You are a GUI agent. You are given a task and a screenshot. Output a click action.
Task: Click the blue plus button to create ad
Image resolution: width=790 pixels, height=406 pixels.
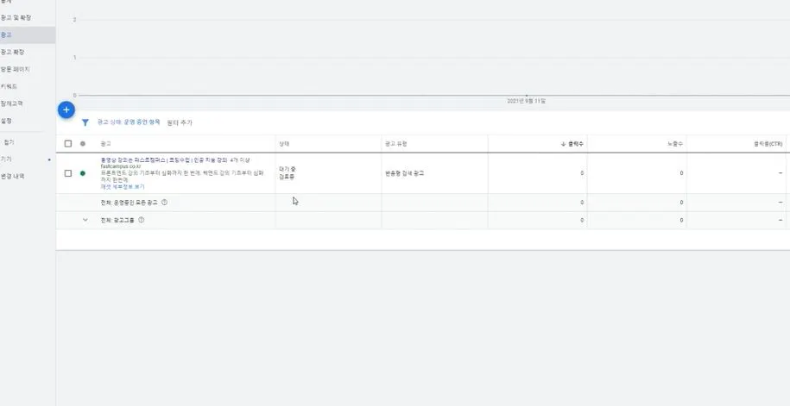(x=66, y=109)
